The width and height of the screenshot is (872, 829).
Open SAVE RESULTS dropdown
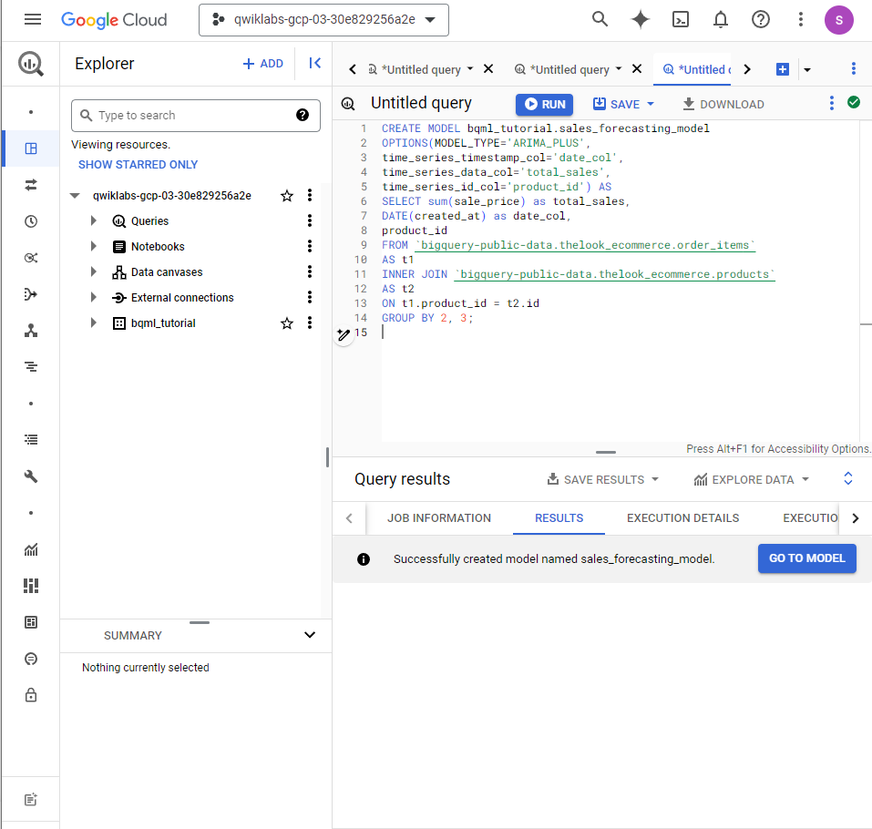(x=603, y=479)
